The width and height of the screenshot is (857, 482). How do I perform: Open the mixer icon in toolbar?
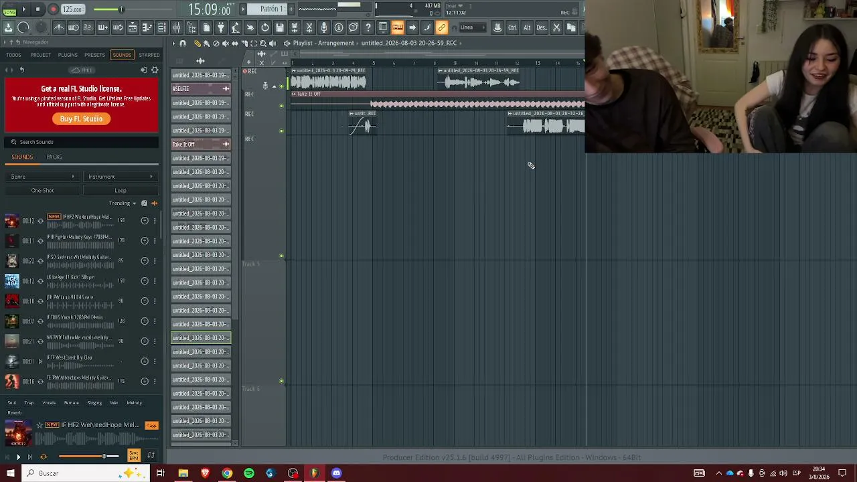(177, 27)
